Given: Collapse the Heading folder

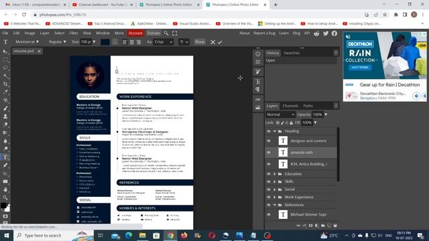Looking at the screenshot, I should [x=274, y=131].
